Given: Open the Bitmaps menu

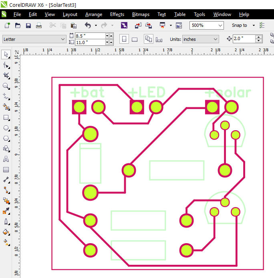Looking at the screenshot, I should [141, 14].
